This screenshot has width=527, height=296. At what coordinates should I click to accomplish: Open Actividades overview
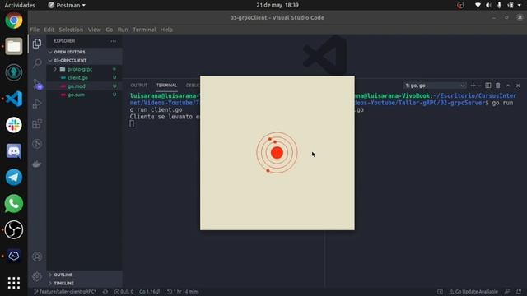pyautogui.click(x=20, y=5)
